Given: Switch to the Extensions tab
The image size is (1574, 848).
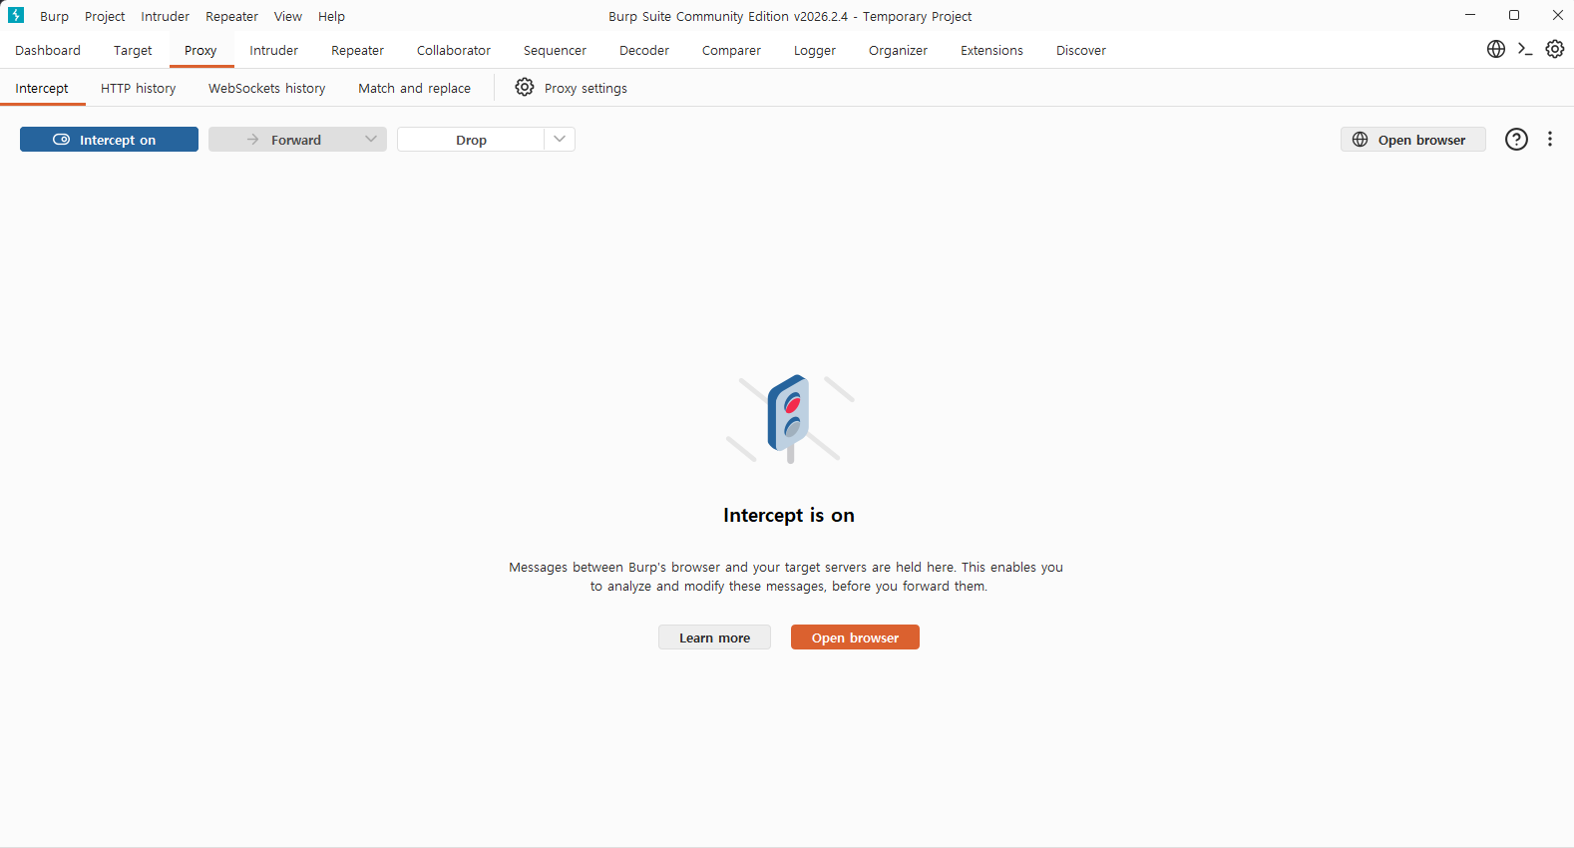Looking at the screenshot, I should pyautogui.click(x=991, y=50).
